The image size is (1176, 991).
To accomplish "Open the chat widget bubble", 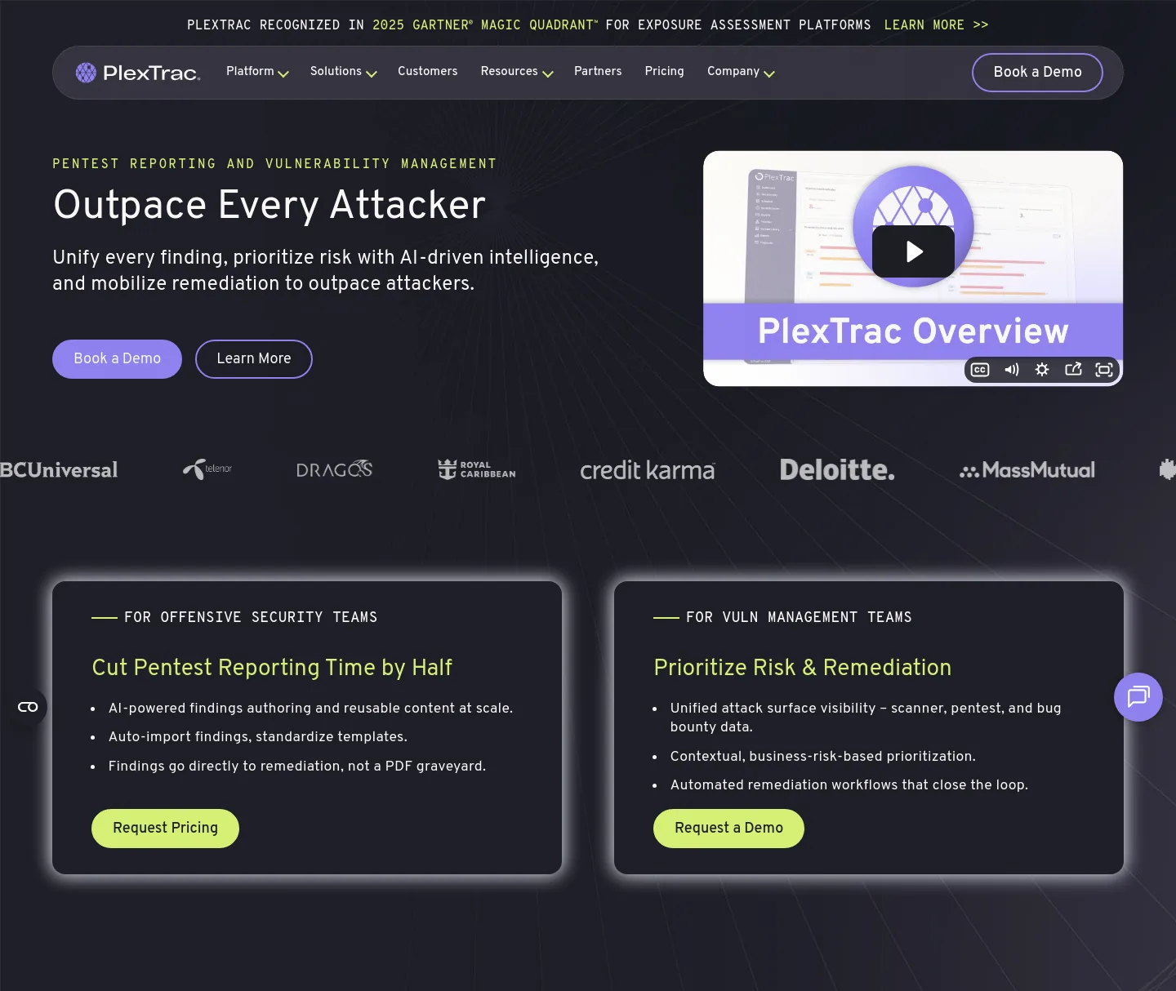I will [x=1138, y=697].
